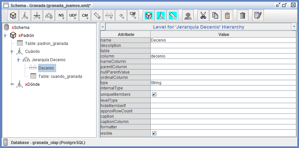The width and height of the screenshot is (299, 148).
Task: Collapse the Cuándo dimension tree handle
Action: 12,52
